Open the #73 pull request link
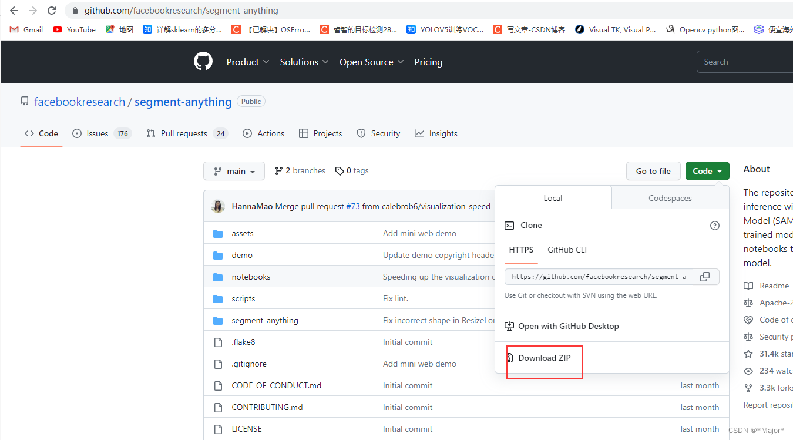This screenshot has width=793, height=440. (x=353, y=206)
